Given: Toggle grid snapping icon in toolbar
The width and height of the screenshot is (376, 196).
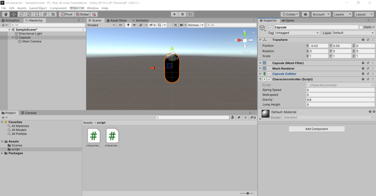Looking at the screenshot, I should point(94,14).
